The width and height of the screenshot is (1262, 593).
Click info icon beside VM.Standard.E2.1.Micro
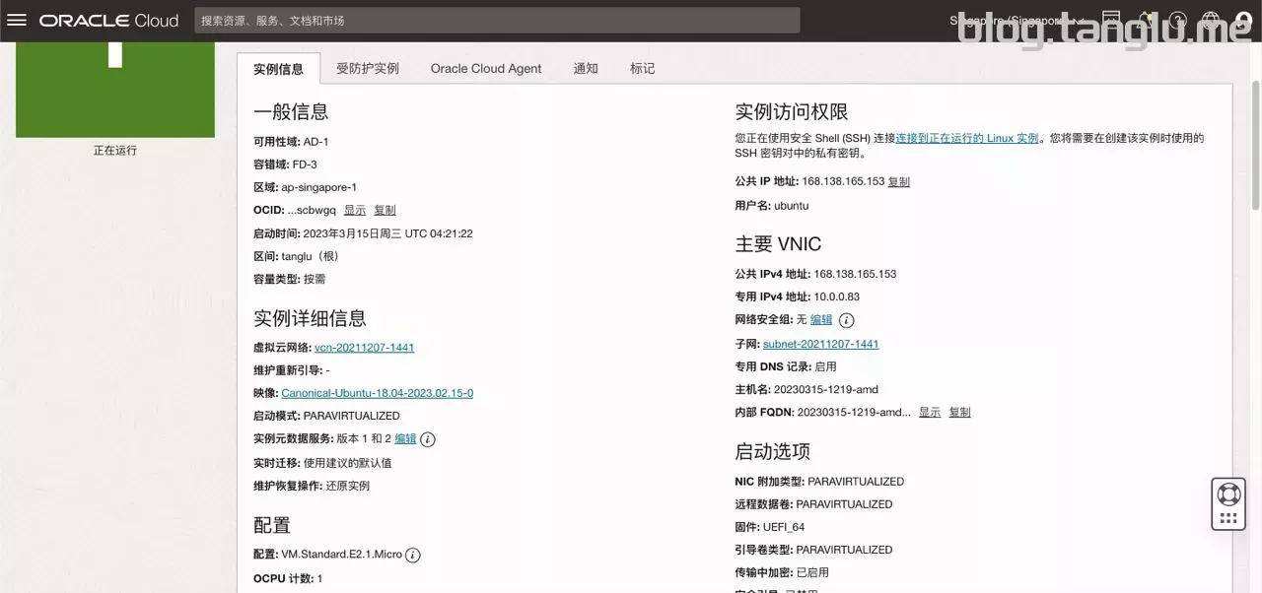point(413,555)
